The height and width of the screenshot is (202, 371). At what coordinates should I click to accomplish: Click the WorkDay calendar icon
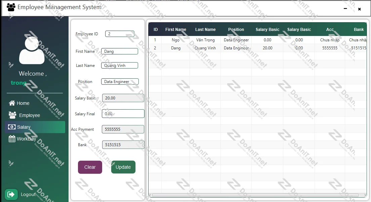(12, 139)
